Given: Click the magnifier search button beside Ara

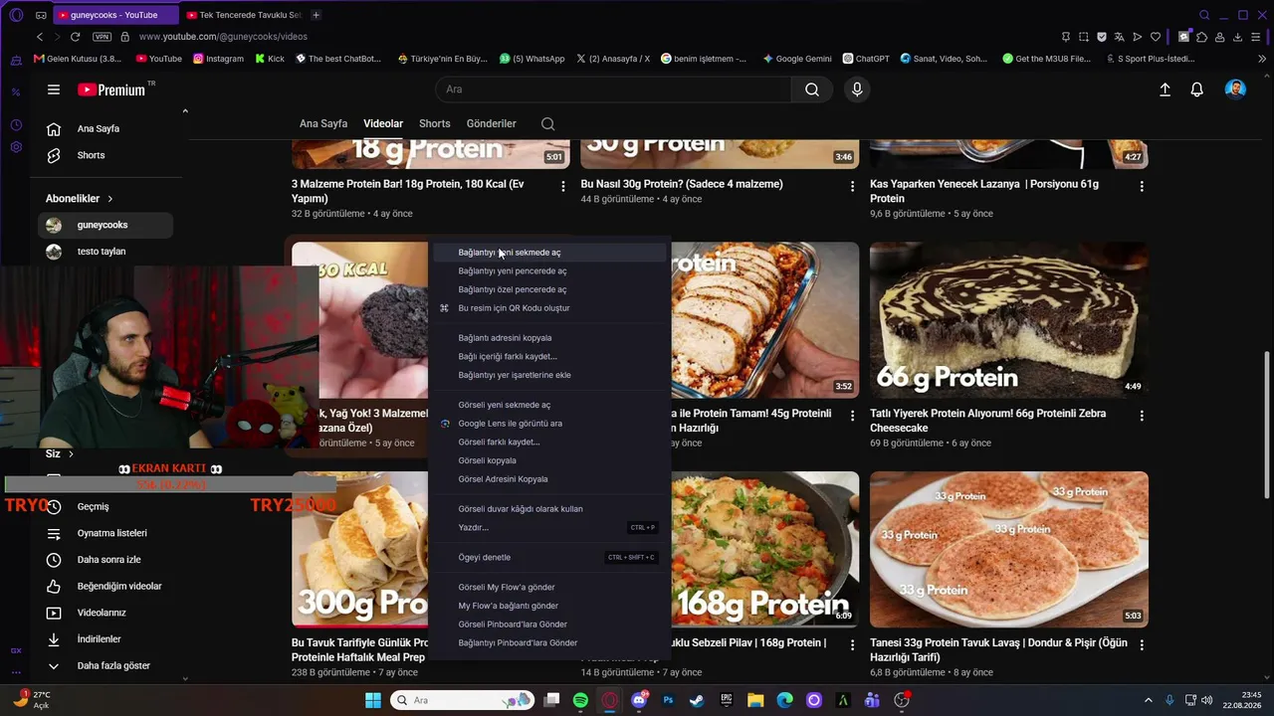Looking at the screenshot, I should pyautogui.click(x=812, y=89).
